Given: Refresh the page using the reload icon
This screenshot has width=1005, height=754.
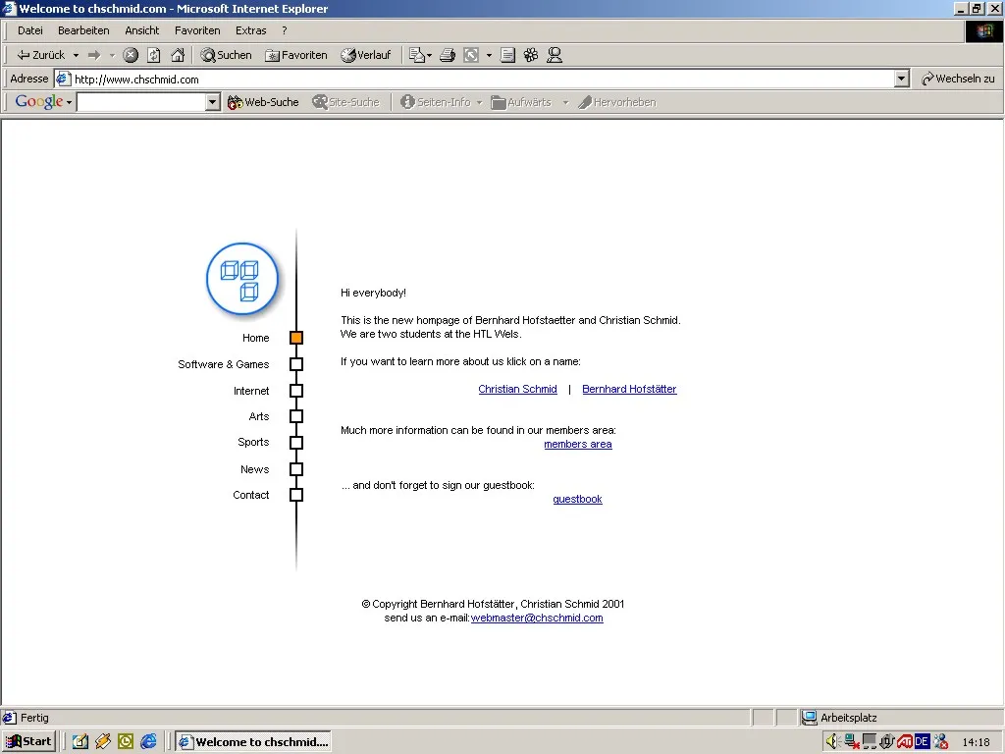Looking at the screenshot, I should click(154, 55).
